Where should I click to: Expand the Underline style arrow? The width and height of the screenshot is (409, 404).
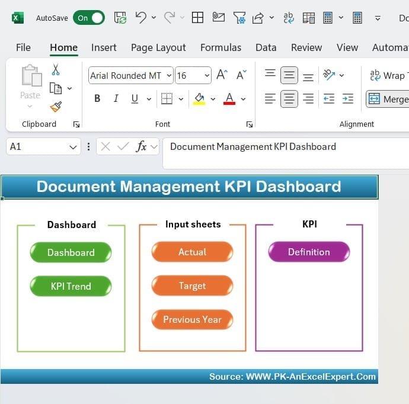point(149,99)
